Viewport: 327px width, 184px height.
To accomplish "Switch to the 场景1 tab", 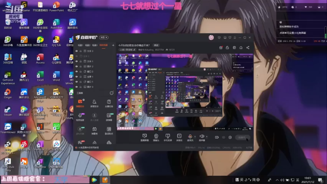I will [80, 45].
